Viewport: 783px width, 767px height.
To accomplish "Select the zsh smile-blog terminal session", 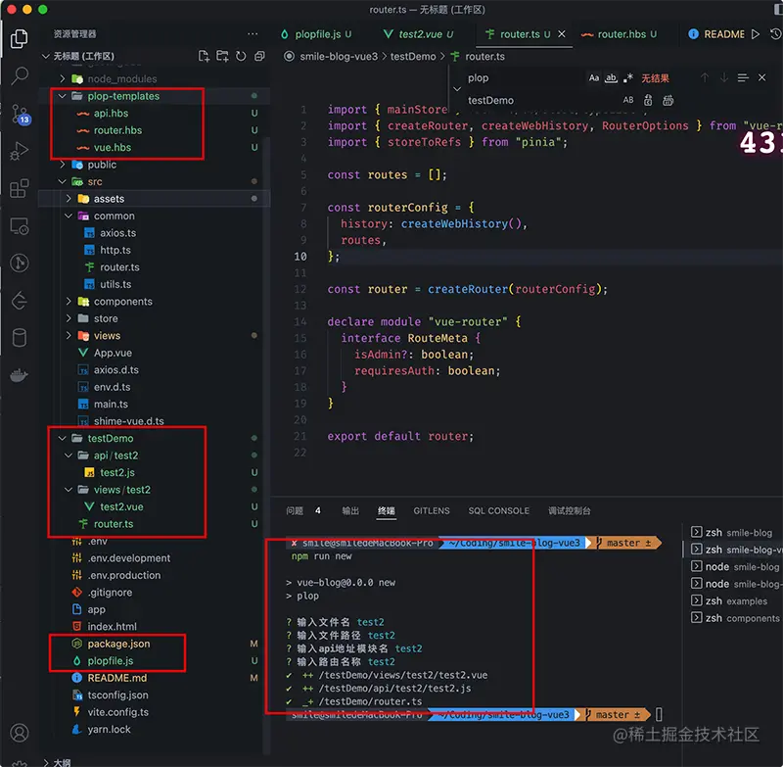I will (x=736, y=532).
